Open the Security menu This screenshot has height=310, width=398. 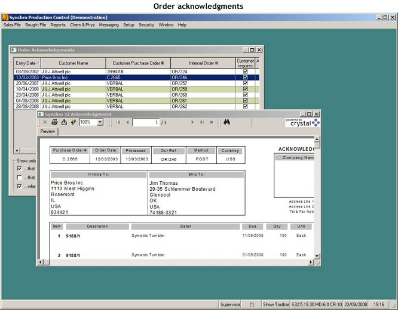tap(146, 25)
